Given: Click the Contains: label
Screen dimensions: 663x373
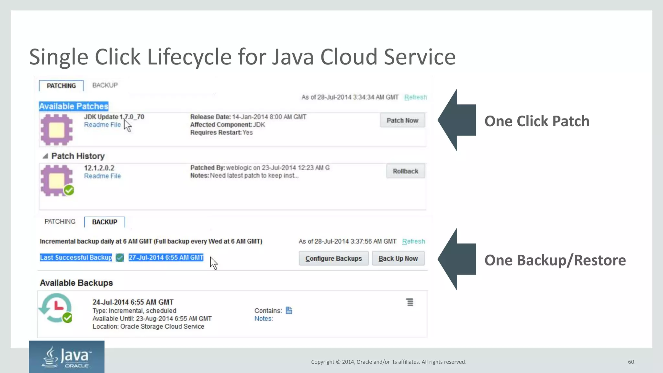Looking at the screenshot, I should [268, 311].
